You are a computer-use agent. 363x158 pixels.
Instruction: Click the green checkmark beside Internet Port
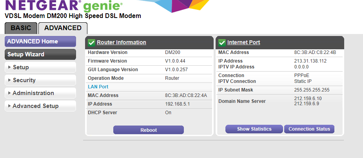coord(222,42)
